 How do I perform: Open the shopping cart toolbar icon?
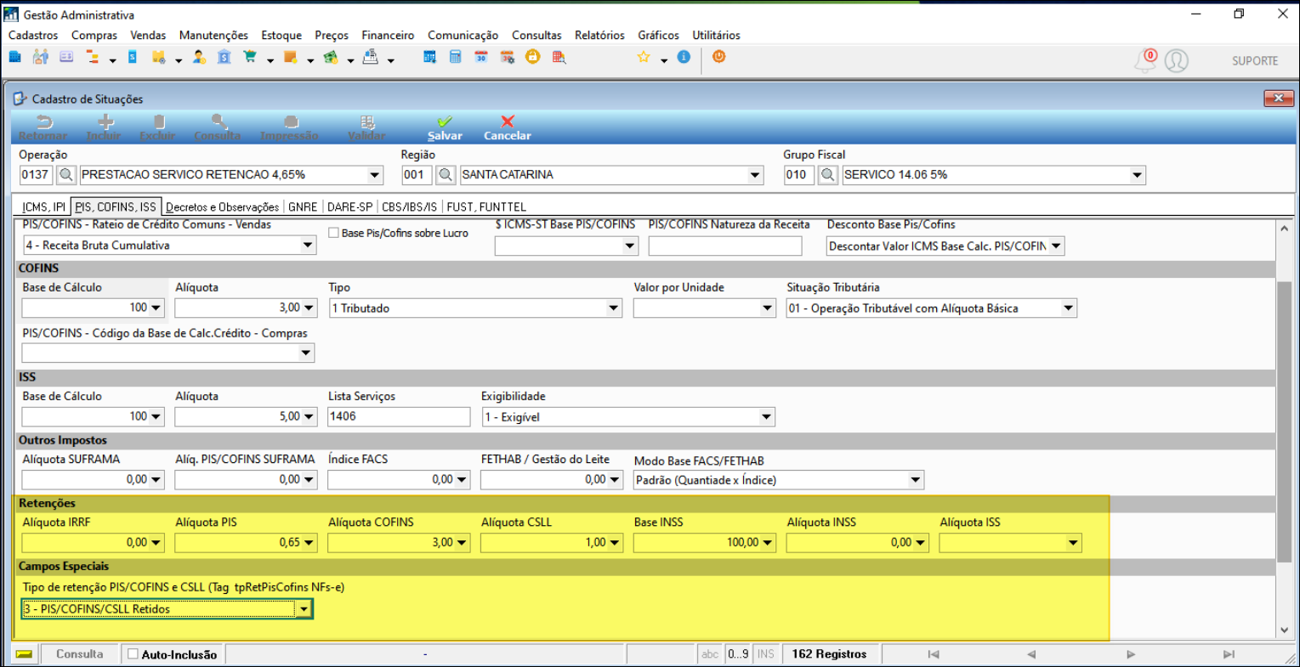pyautogui.click(x=250, y=57)
